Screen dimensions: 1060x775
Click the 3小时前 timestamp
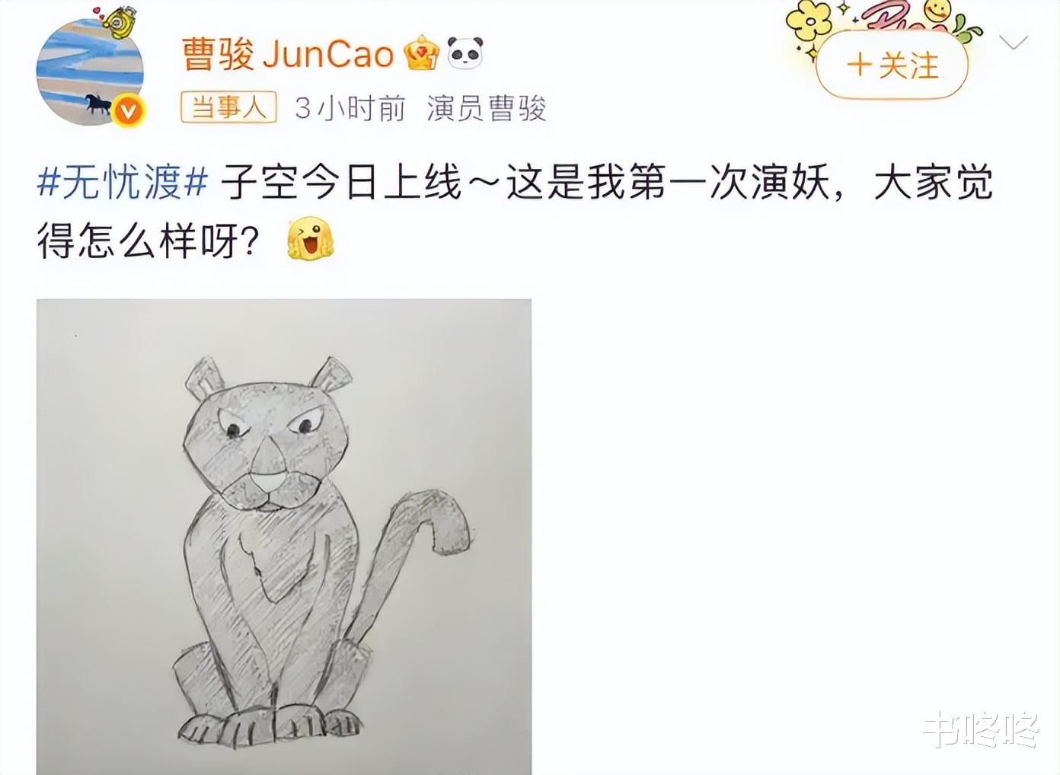pos(350,109)
